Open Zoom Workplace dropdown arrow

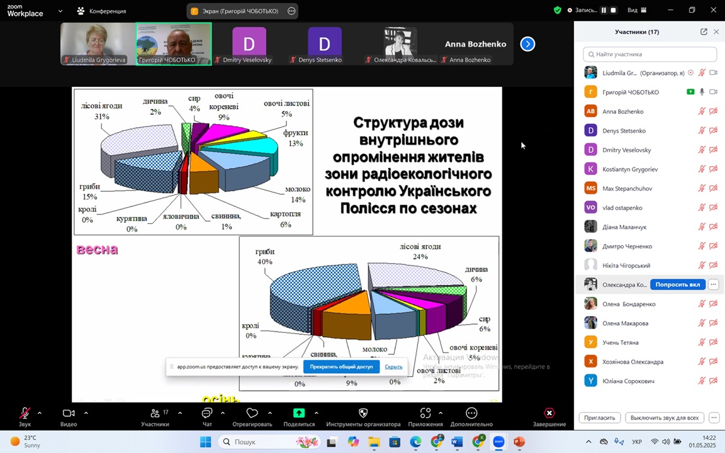click(60, 11)
